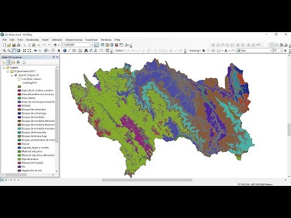Click the Pajonal andino color swatch
291x218 pixels.
click(x=19, y=159)
